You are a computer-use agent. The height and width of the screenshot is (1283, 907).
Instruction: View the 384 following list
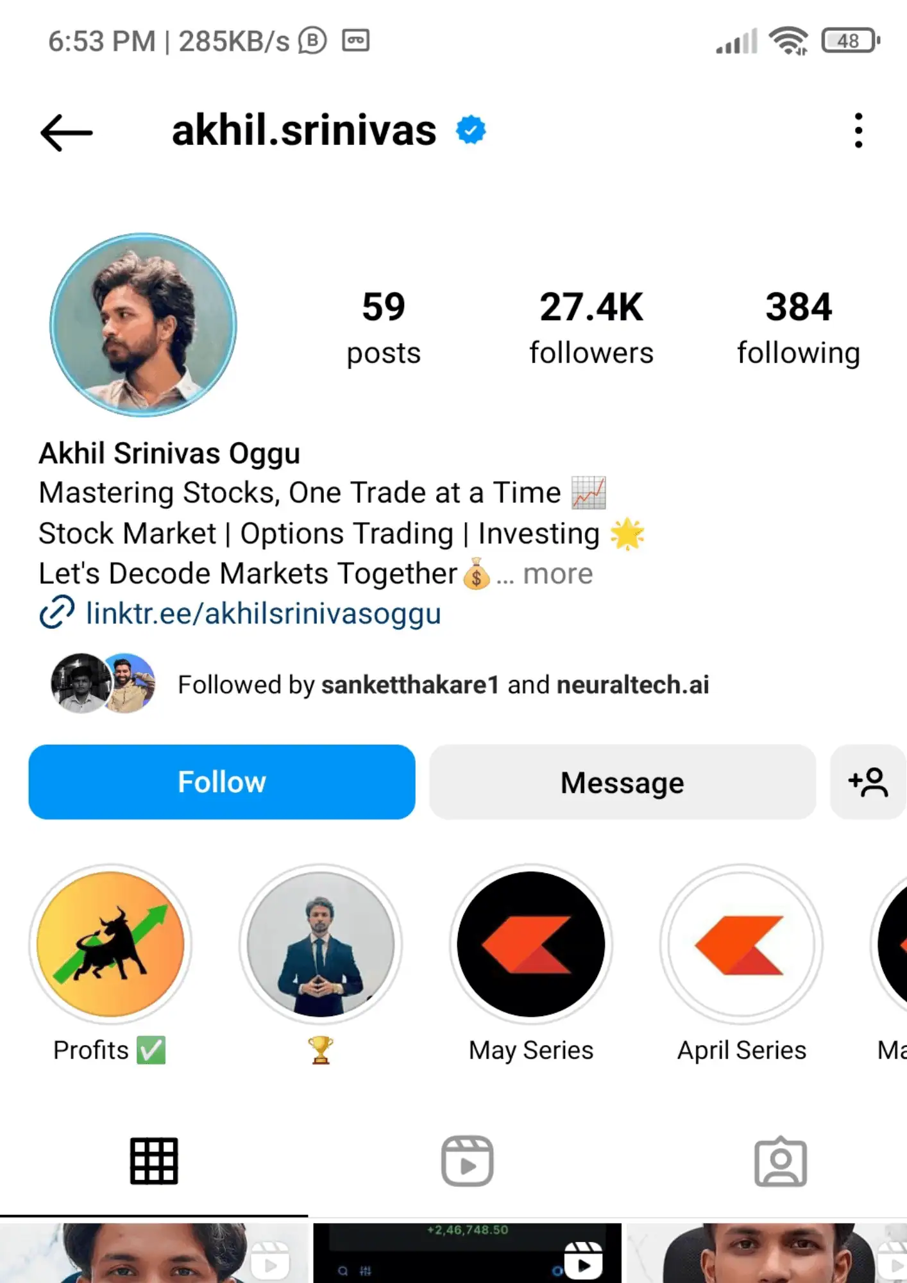tap(798, 327)
